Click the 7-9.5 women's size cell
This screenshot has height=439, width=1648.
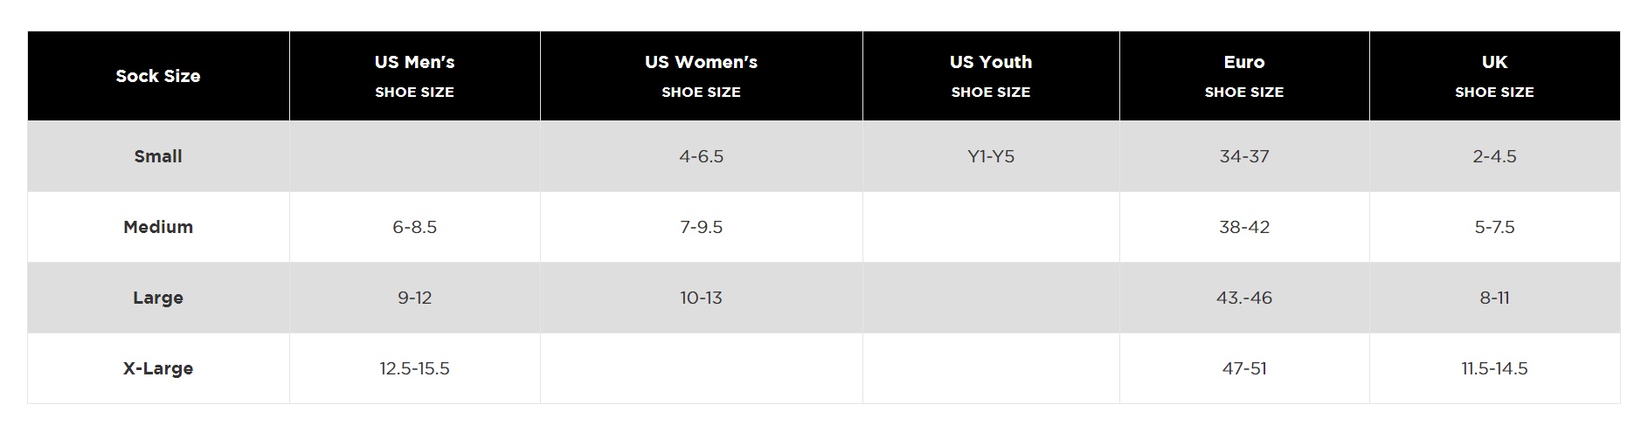click(x=702, y=227)
